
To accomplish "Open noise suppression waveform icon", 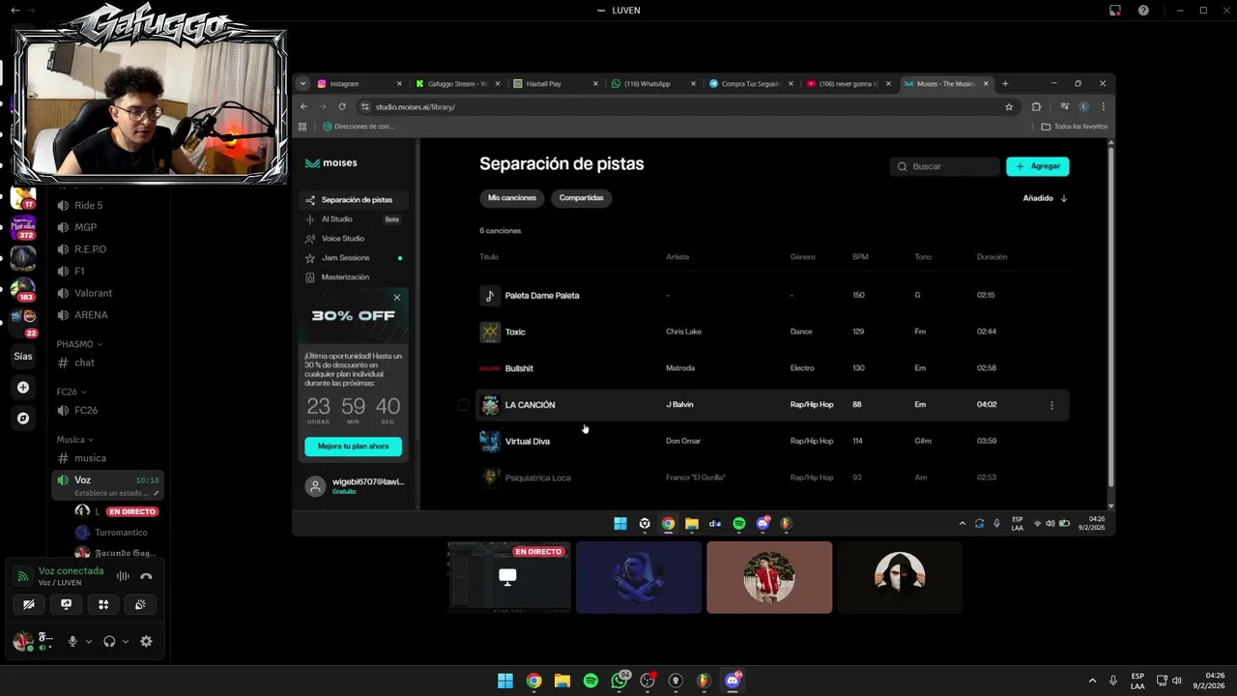I will click(x=123, y=576).
